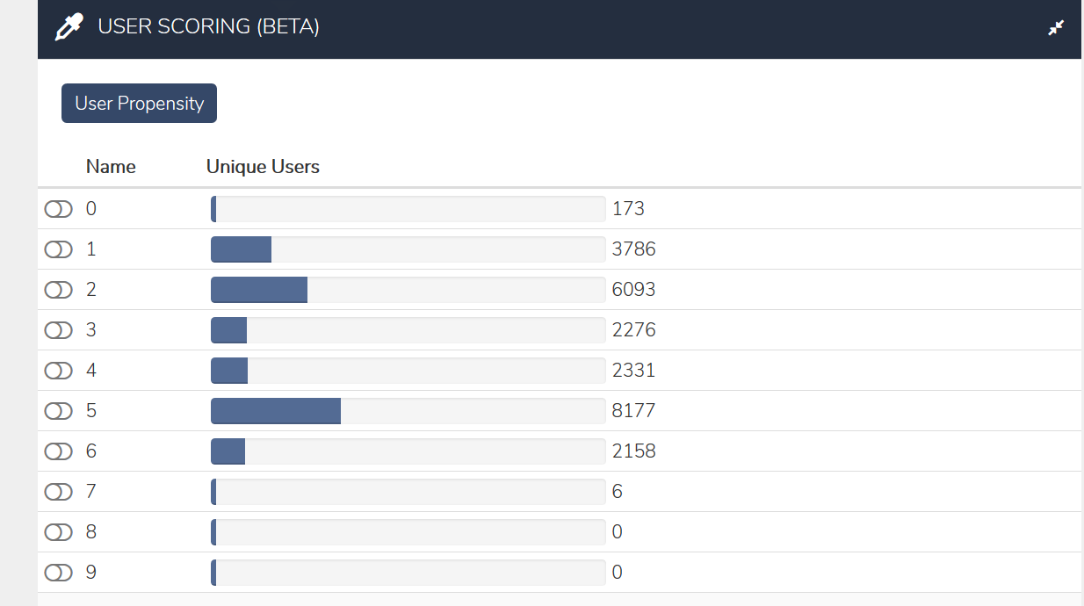Turn on the score 8 toggle
This screenshot has width=1084, height=606.
59,532
